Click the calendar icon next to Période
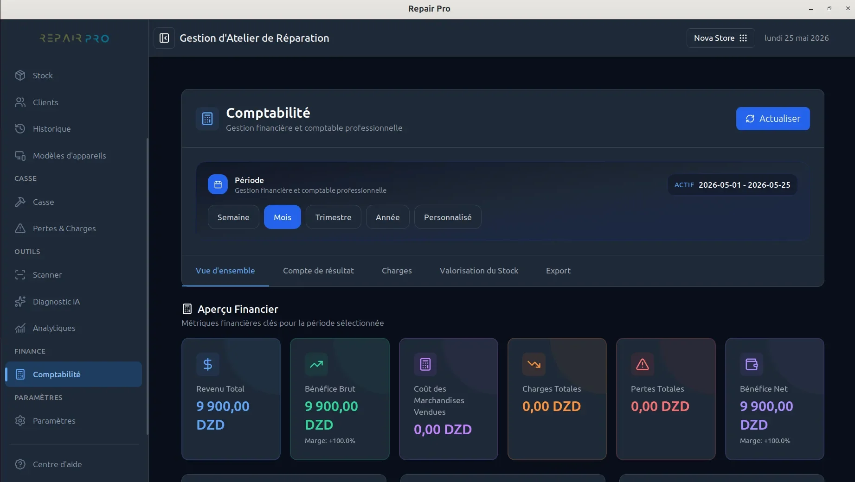 218,184
